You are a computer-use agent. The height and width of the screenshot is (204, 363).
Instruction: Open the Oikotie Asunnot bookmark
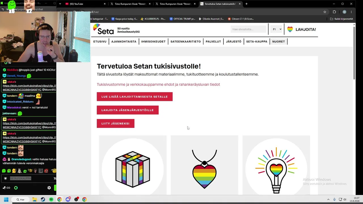211,19
